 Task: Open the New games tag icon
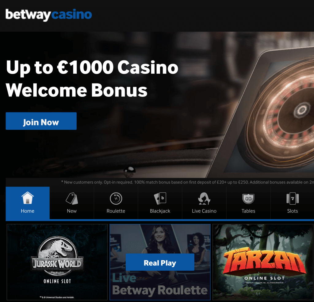click(x=72, y=198)
